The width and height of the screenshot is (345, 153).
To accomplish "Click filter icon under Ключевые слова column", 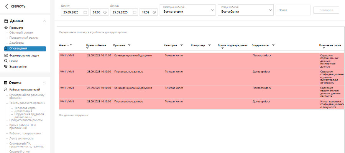I will click(324, 48).
